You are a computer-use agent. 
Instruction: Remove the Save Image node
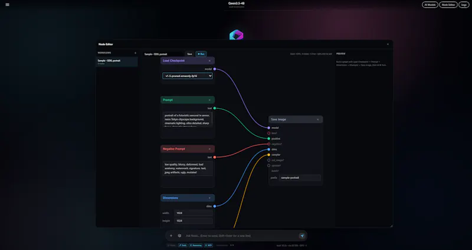point(317,119)
